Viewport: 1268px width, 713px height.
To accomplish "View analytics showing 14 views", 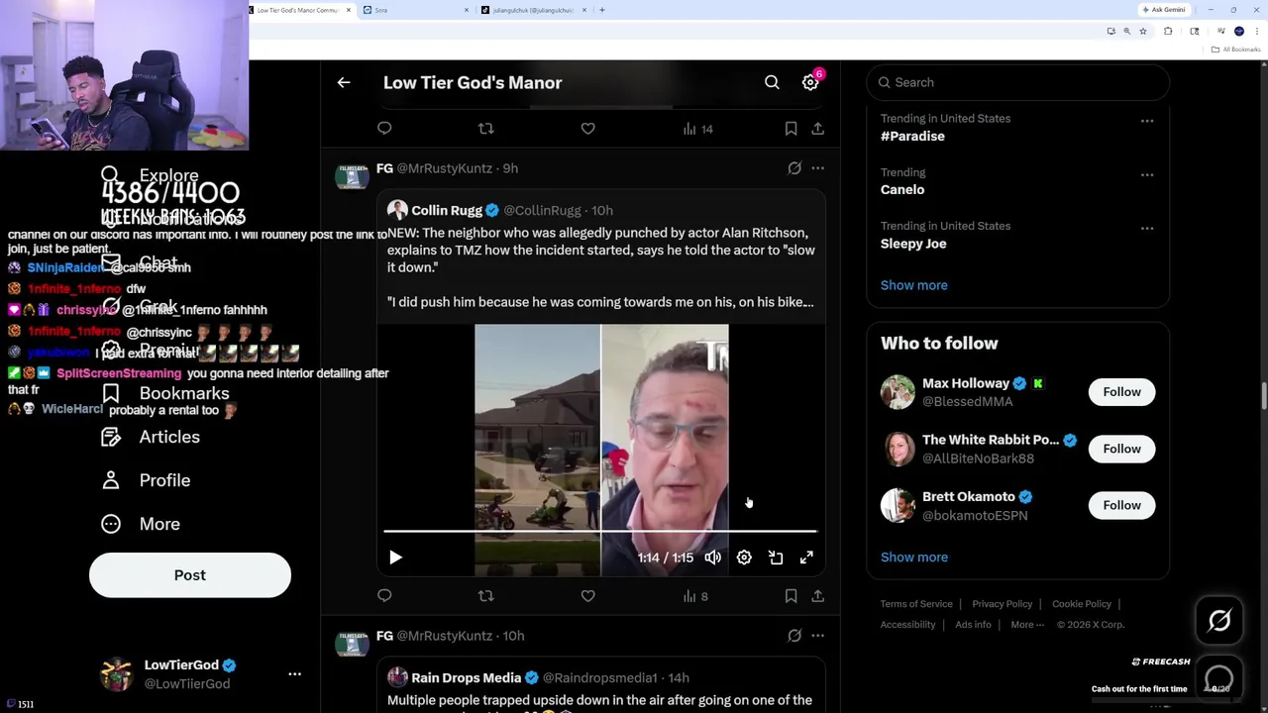I will 697,129.
